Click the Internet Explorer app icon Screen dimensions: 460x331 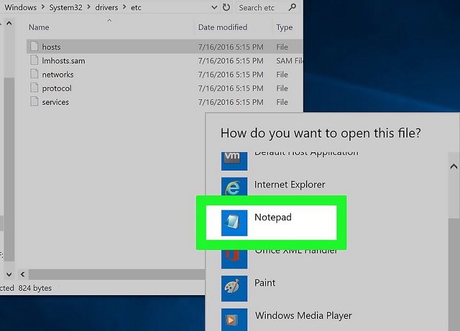pyautogui.click(x=234, y=187)
